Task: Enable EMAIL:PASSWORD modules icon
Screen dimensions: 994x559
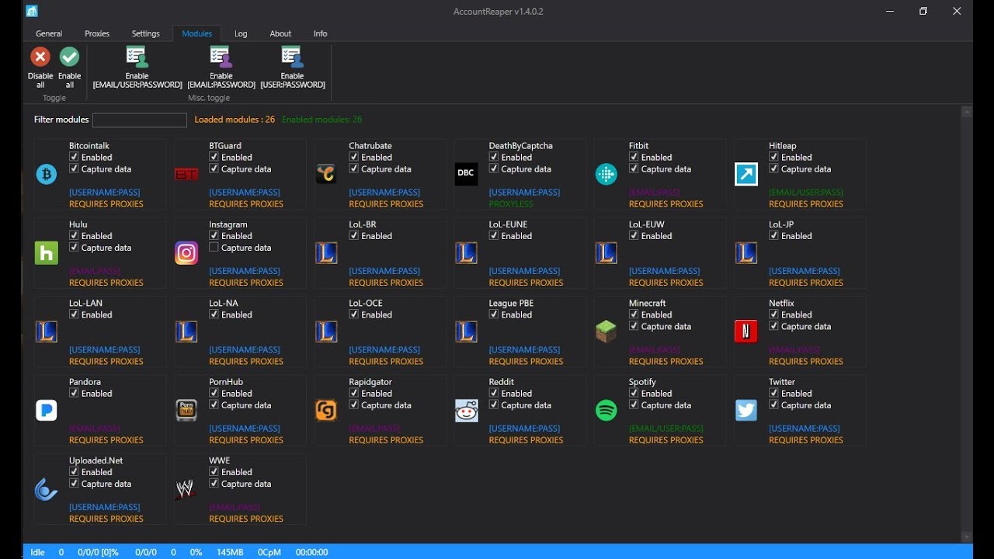Action: [221, 57]
